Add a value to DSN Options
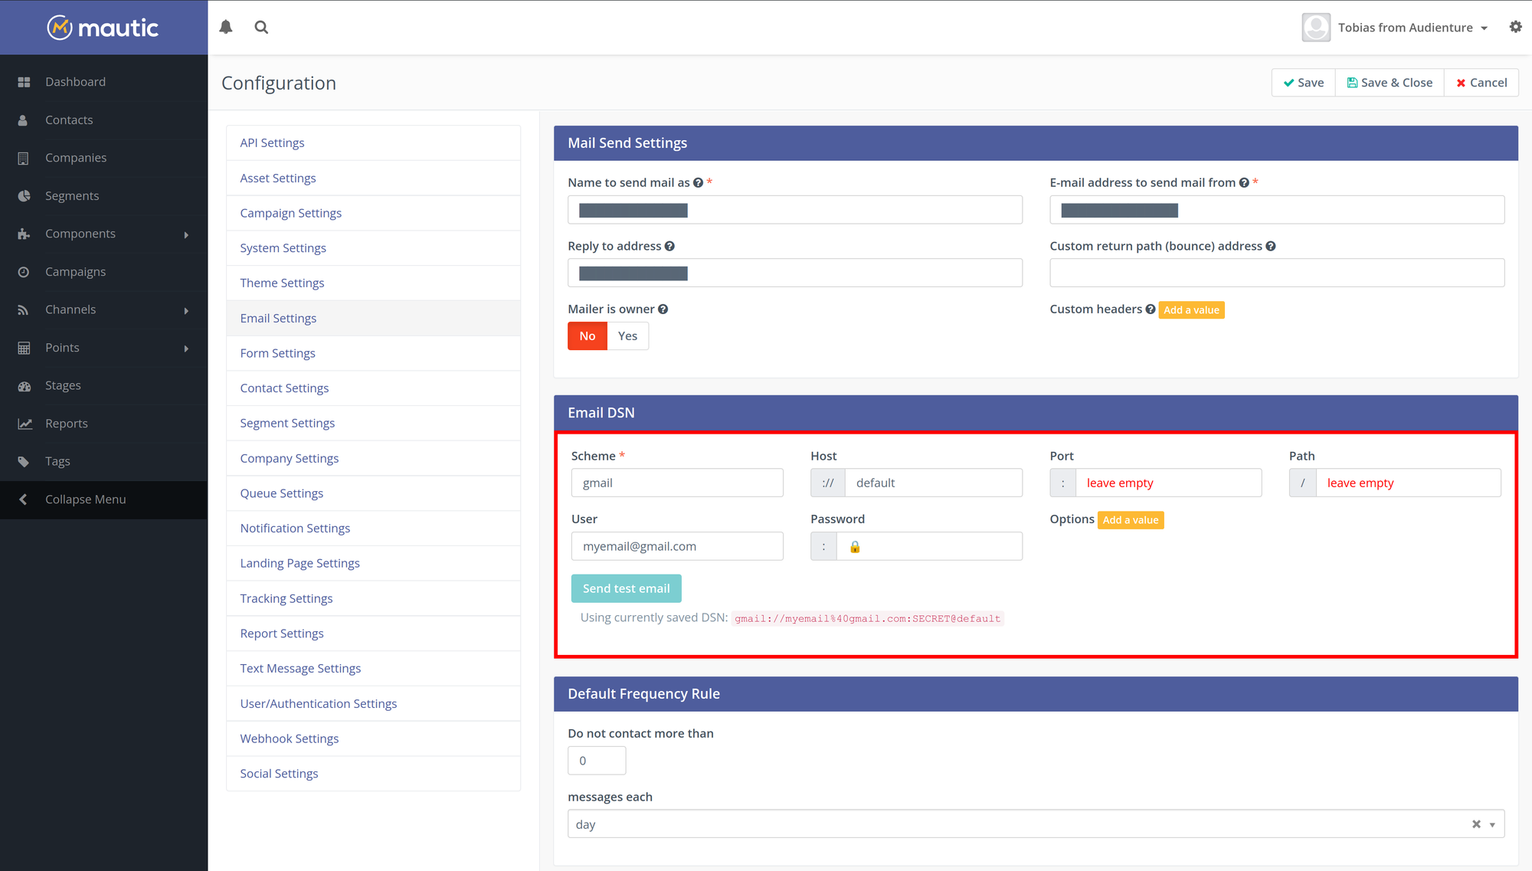1532x871 pixels. tap(1131, 520)
